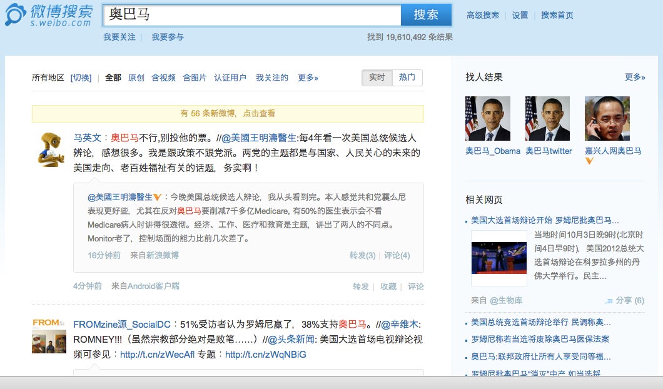
Task: Click 4分钟前 timestamp on 马英文's post
Action: pos(88,286)
